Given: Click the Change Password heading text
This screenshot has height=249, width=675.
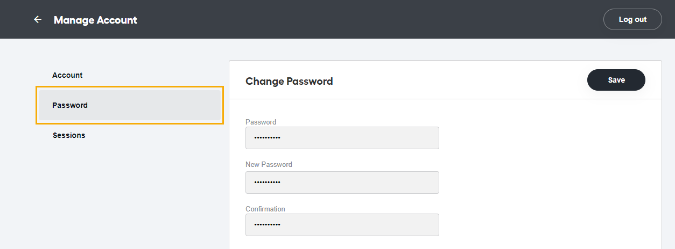Looking at the screenshot, I should tap(289, 82).
